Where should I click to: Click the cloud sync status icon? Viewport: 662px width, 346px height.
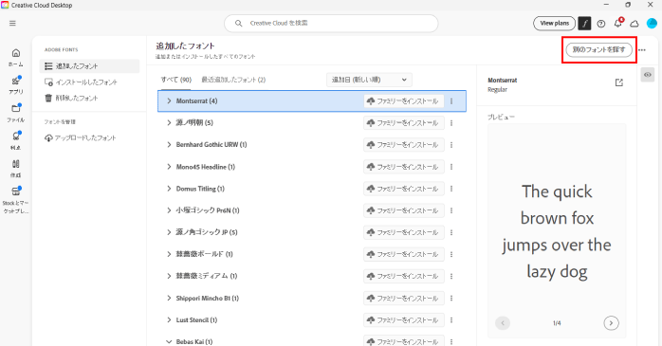point(634,24)
